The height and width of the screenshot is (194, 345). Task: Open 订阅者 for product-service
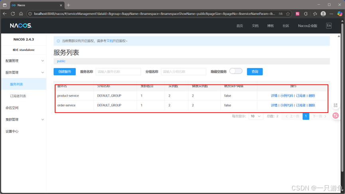point(301,96)
